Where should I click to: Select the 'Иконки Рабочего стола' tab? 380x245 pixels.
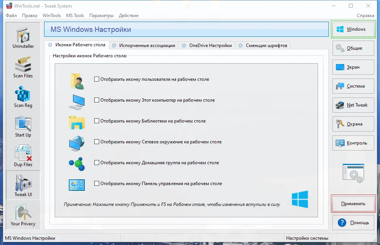coord(77,45)
